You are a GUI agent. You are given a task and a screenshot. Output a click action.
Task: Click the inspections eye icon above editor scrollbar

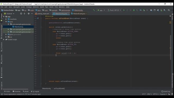tap(170, 16)
